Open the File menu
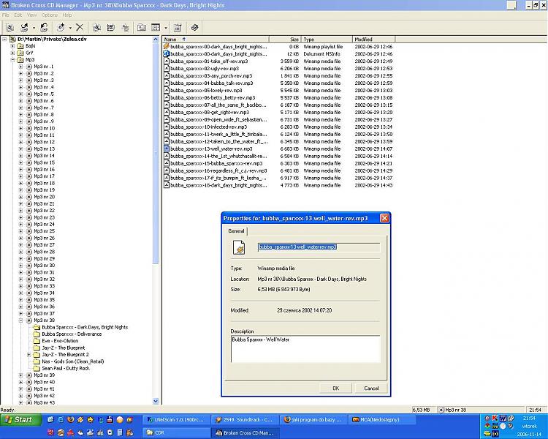This screenshot has height=439, width=548. tap(6, 15)
